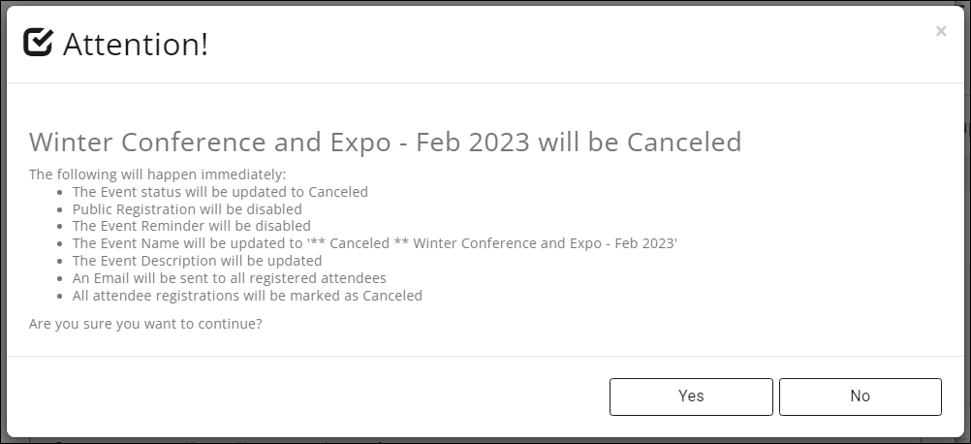Click the "Public Registration will be disabled" item
Image resolution: width=971 pixels, height=444 pixels.
[187, 209]
